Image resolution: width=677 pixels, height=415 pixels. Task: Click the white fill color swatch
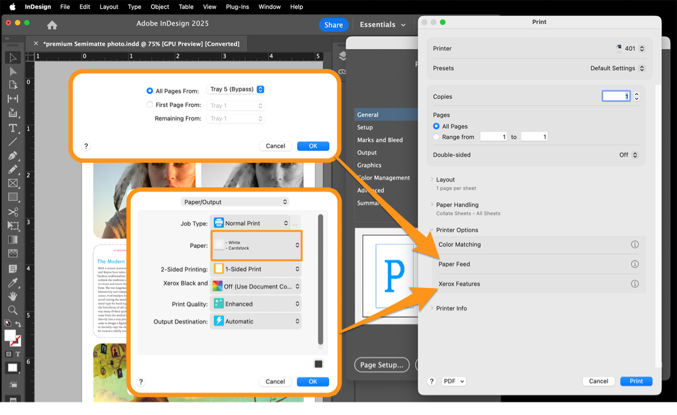coord(10,336)
